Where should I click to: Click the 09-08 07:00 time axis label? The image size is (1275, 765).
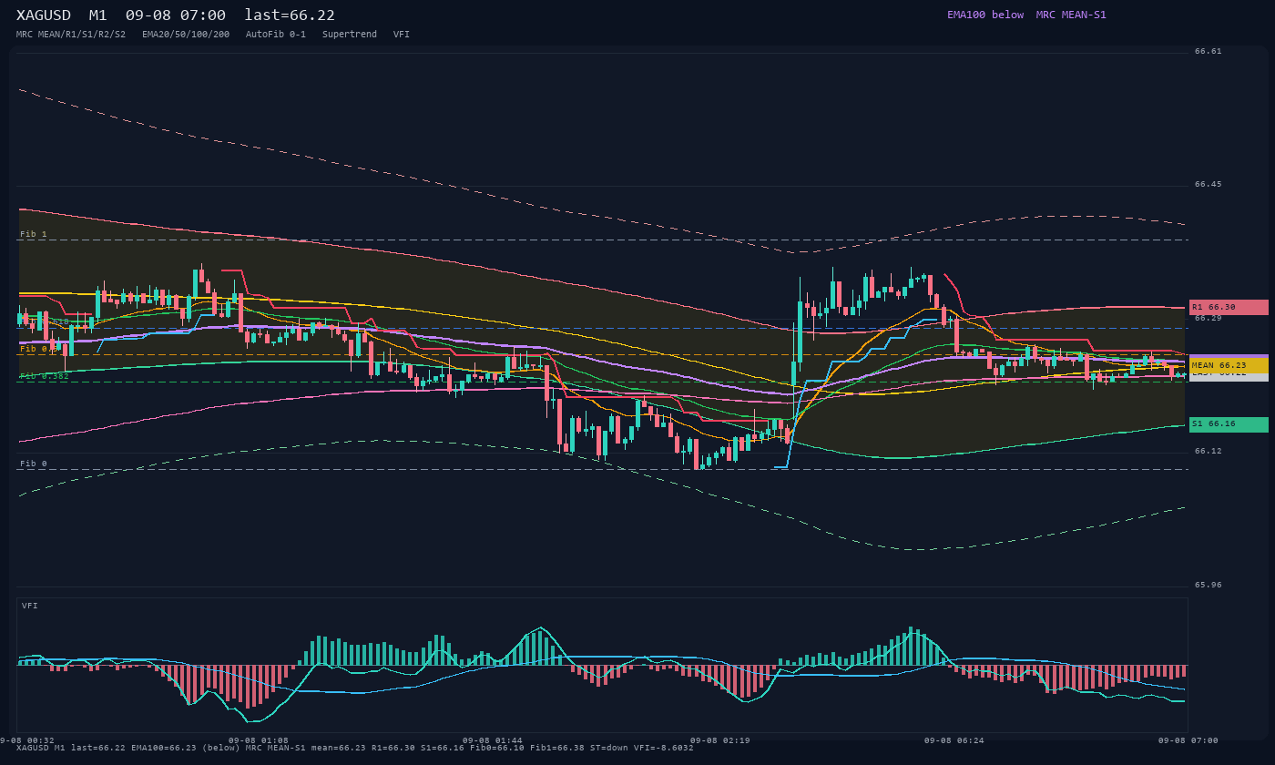1188,740
